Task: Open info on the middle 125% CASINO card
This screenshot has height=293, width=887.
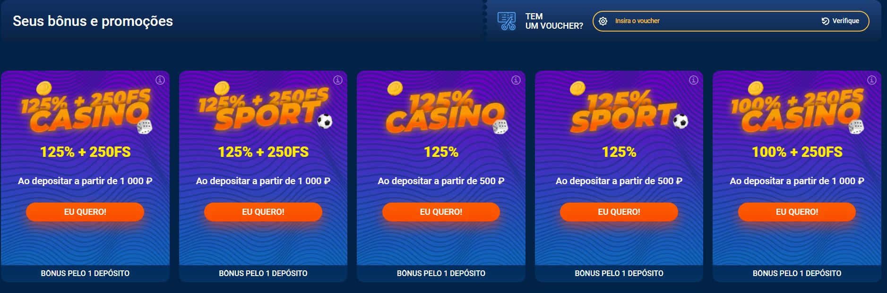Action: (515, 80)
